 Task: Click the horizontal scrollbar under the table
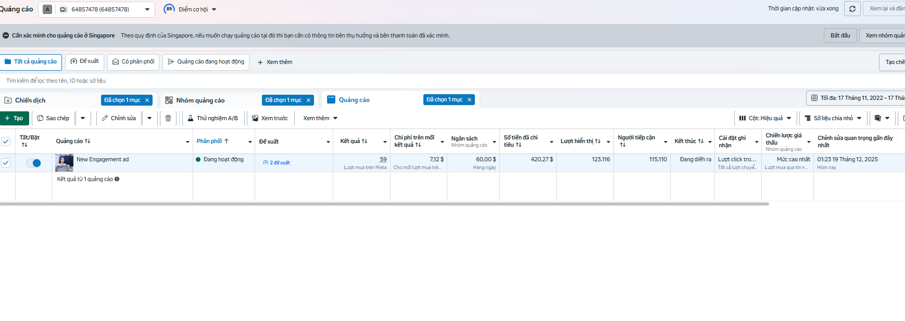pyautogui.click(x=384, y=204)
